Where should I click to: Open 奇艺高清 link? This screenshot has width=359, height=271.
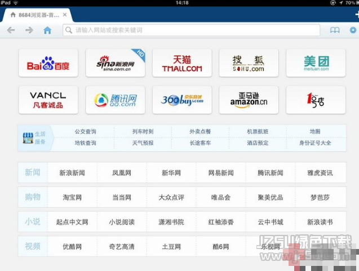tap(122, 247)
